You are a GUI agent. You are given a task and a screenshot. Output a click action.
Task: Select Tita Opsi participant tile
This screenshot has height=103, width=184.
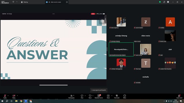[x=146, y=63]
